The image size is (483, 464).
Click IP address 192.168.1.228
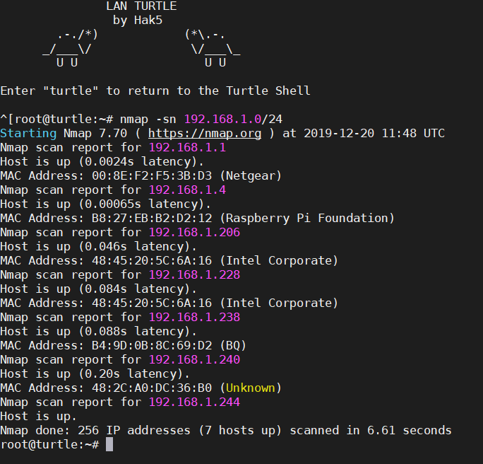coord(194,275)
